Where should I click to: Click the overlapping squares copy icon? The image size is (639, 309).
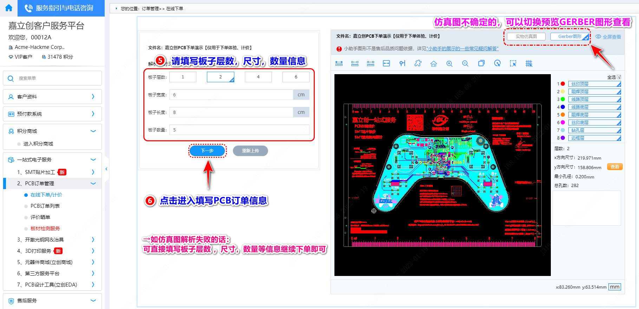coord(481,63)
